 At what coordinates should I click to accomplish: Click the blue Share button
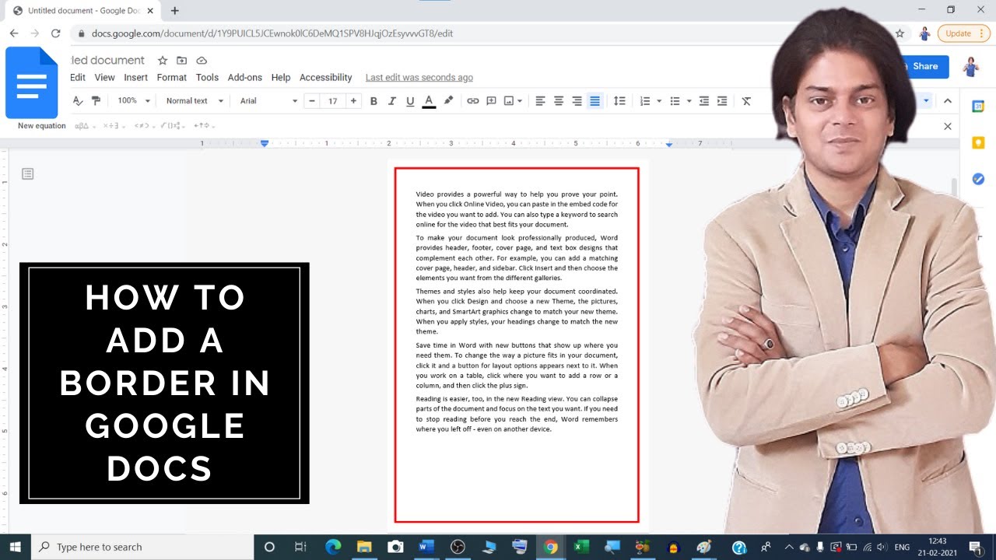[x=924, y=67]
